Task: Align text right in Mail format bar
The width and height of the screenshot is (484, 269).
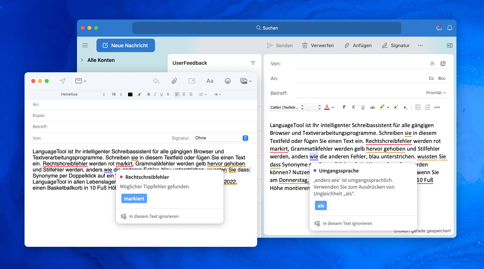Action: coord(191,94)
